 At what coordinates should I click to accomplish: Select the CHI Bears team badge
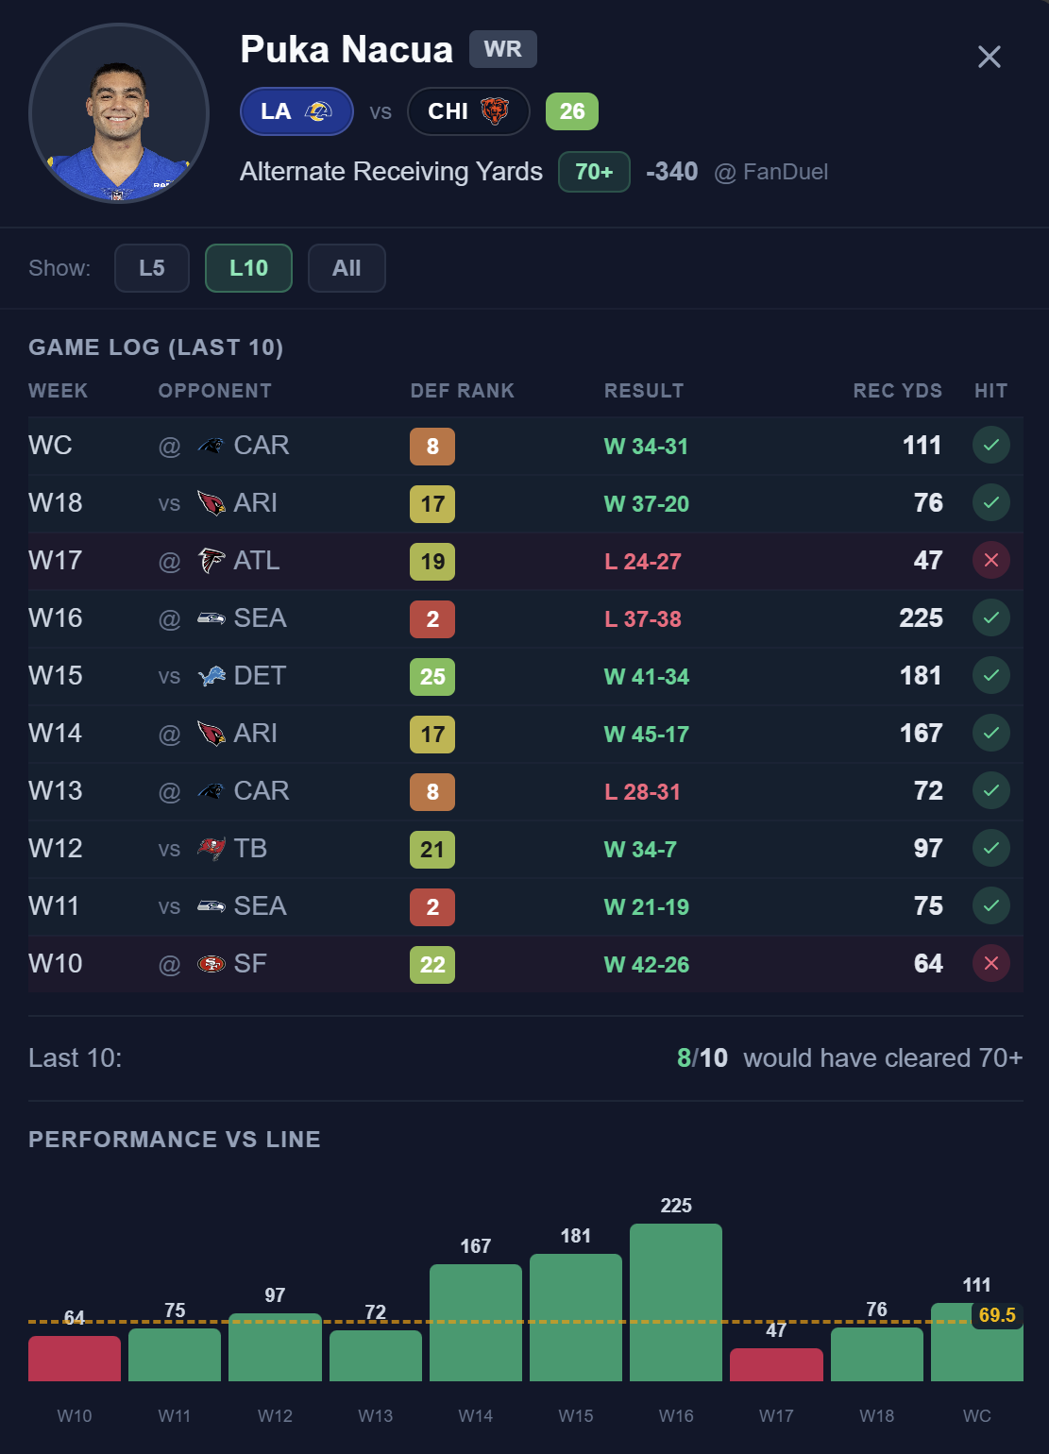coord(467,111)
